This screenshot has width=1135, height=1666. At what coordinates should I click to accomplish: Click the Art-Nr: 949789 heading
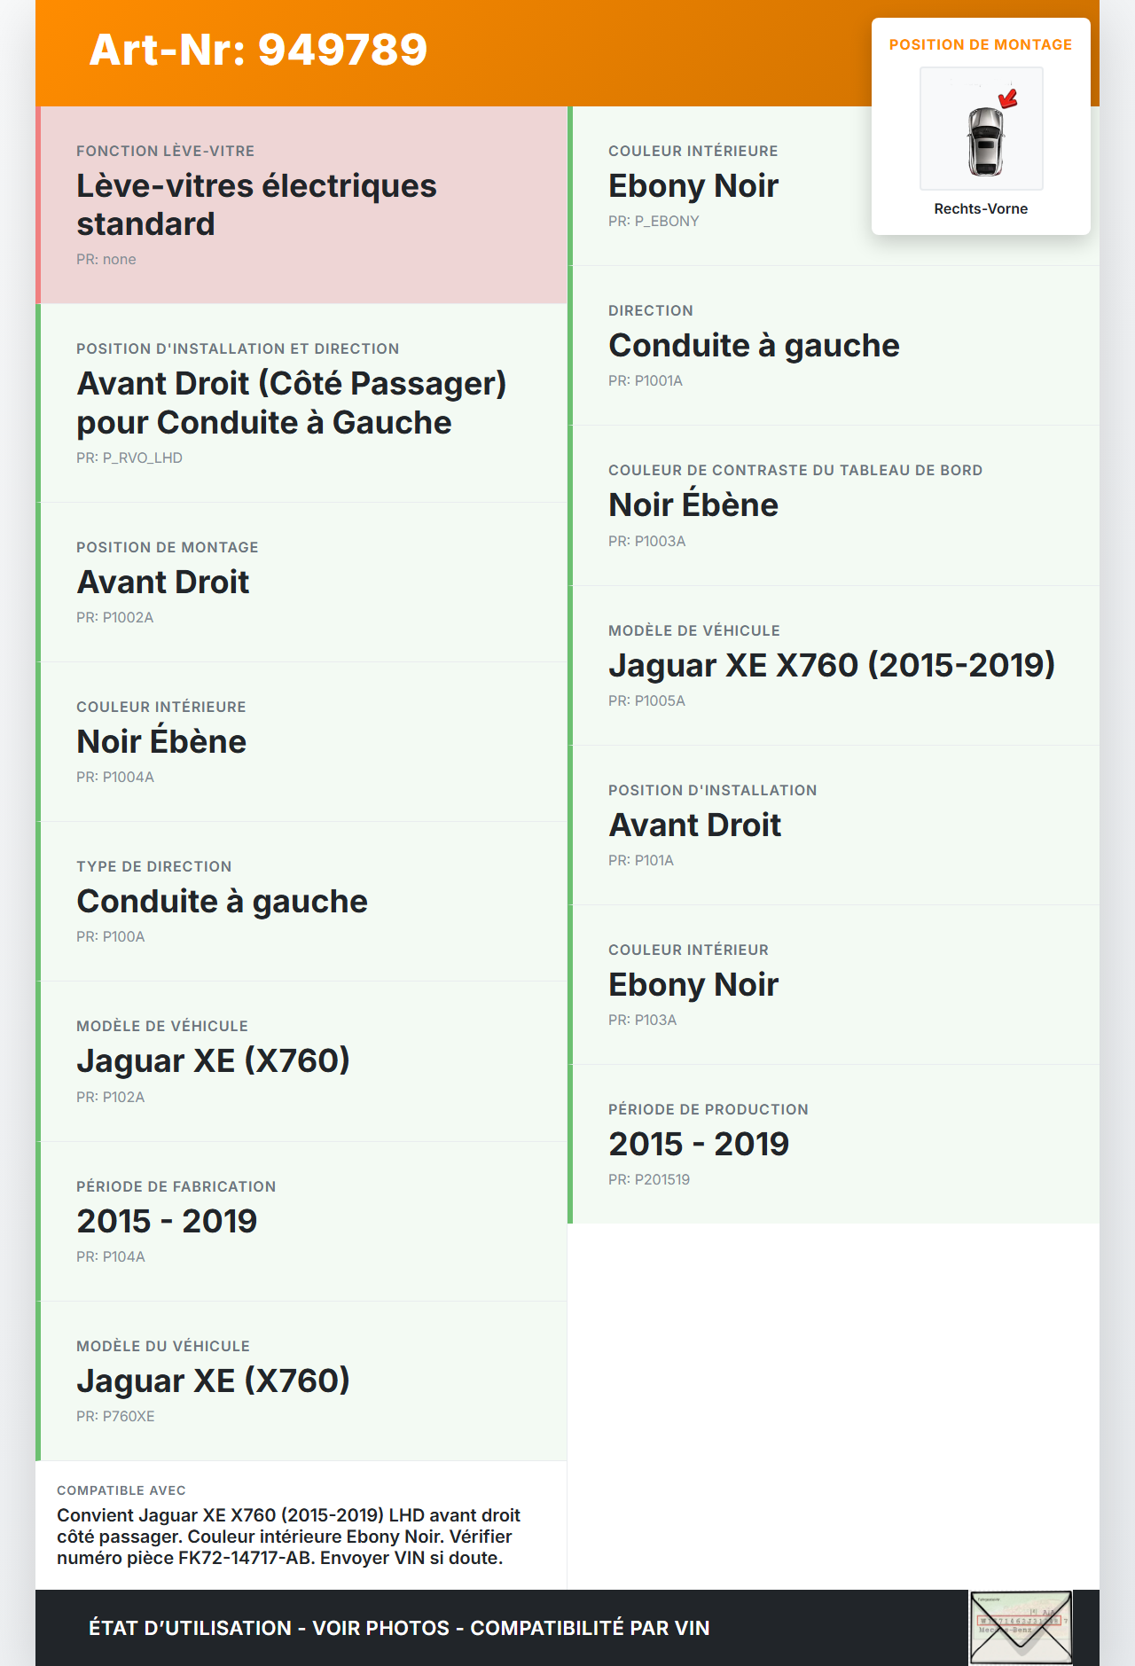pyautogui.click(x=258, y=50)
